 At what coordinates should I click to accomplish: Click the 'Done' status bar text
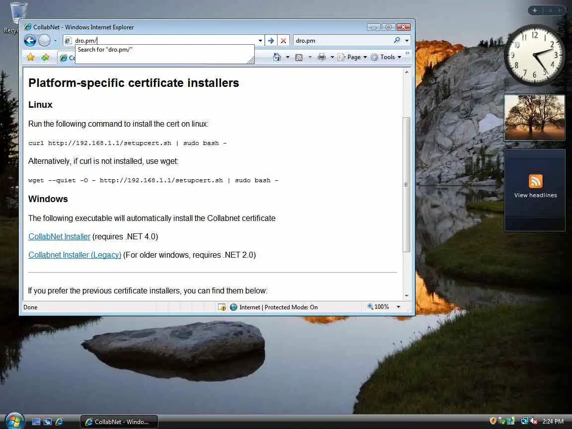coord(30,307)
